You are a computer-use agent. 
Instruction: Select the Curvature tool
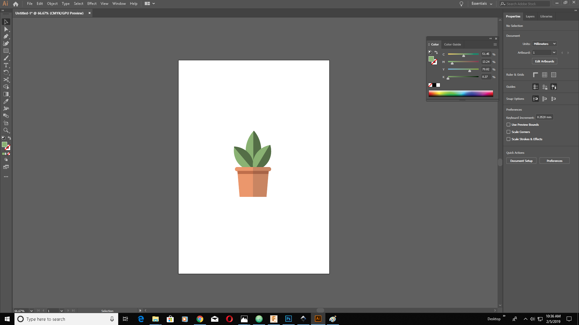(x=6, y=44)
